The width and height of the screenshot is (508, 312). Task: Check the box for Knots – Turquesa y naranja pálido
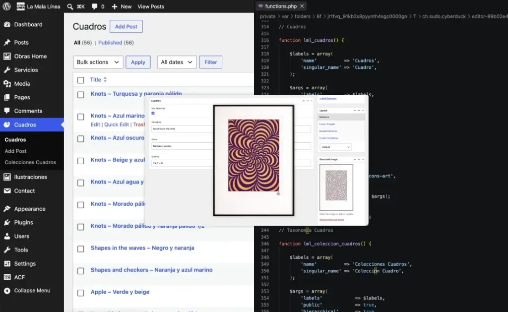coord(81,95)
